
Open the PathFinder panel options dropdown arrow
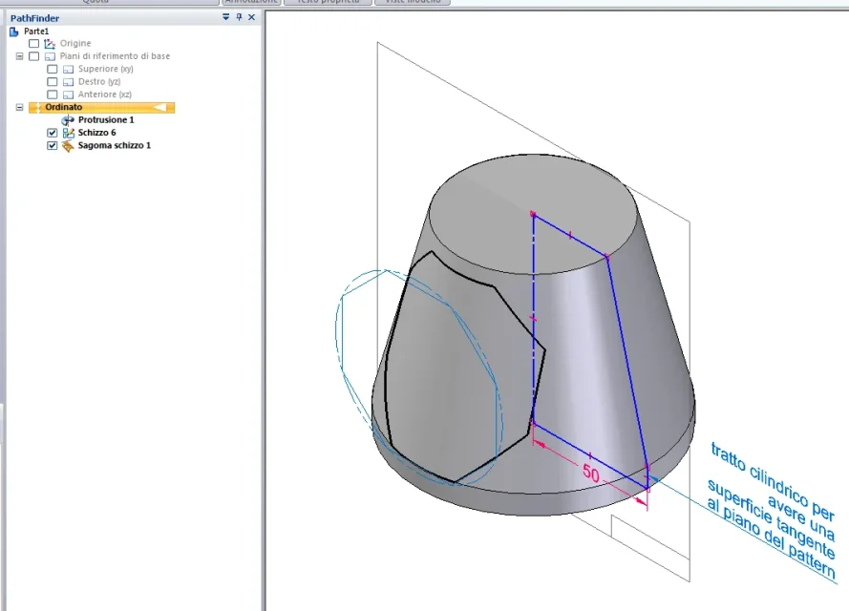(225, 17)
